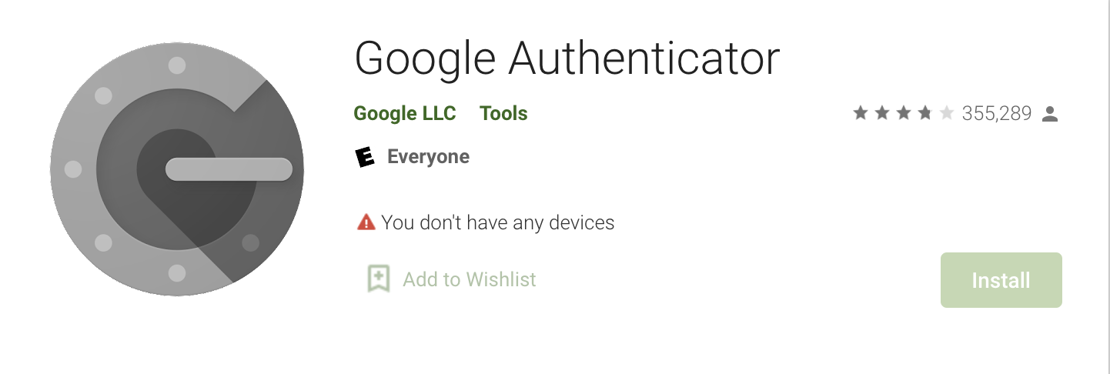1110x374 pixels.
Task: Open the Google LLC developer page
Action: [x=405, y=114]
